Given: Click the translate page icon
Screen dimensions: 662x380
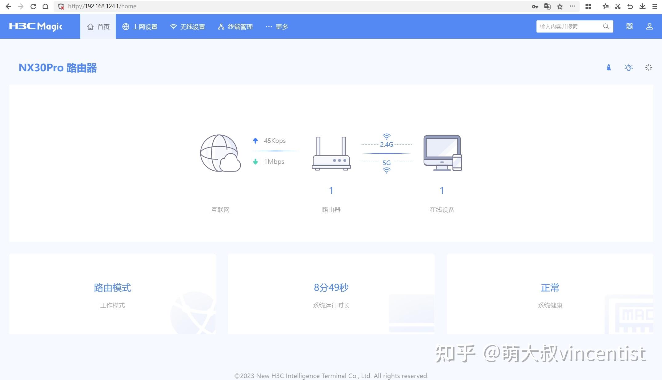Looking at the screenshot, I should 547,6.
